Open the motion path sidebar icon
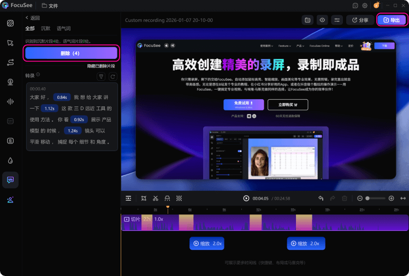The width and height of the screenshot is (409, 276). pos(10,63)
